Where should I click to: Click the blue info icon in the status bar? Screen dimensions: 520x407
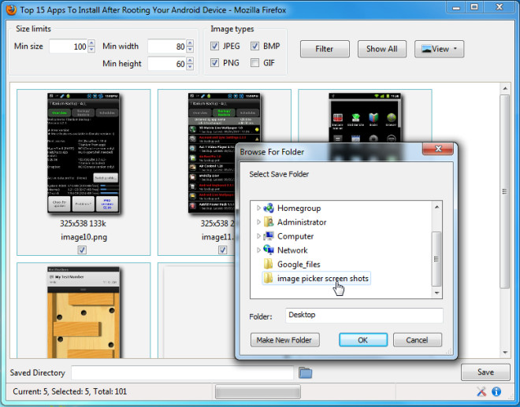pyautogui.click(x=496, y=391)
